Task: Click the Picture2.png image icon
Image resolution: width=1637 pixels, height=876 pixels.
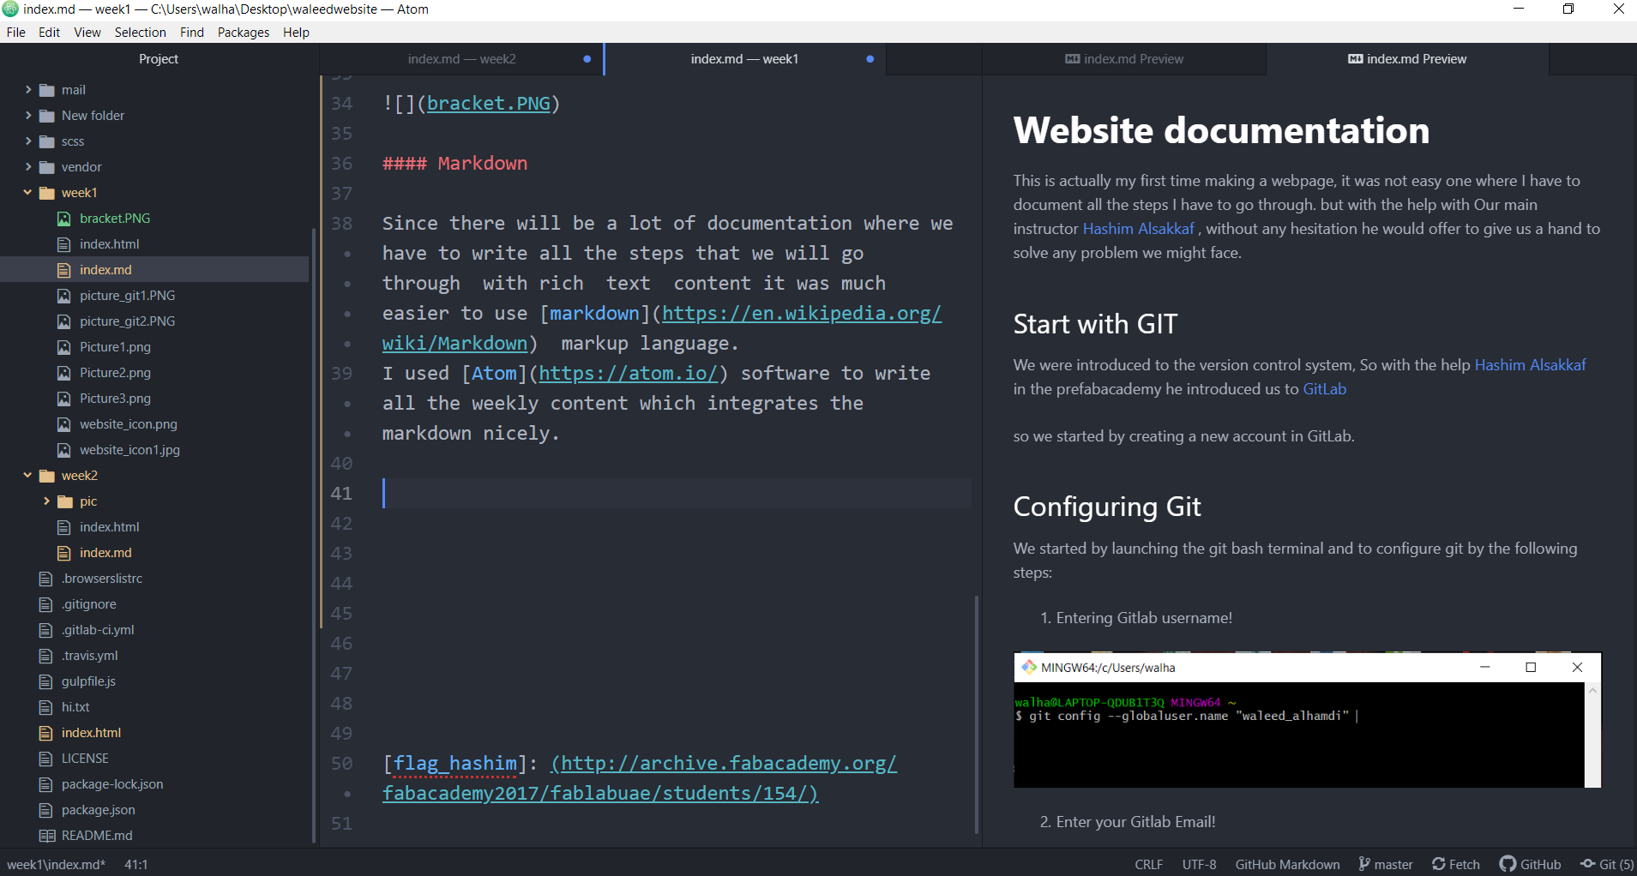Action: 64,373
